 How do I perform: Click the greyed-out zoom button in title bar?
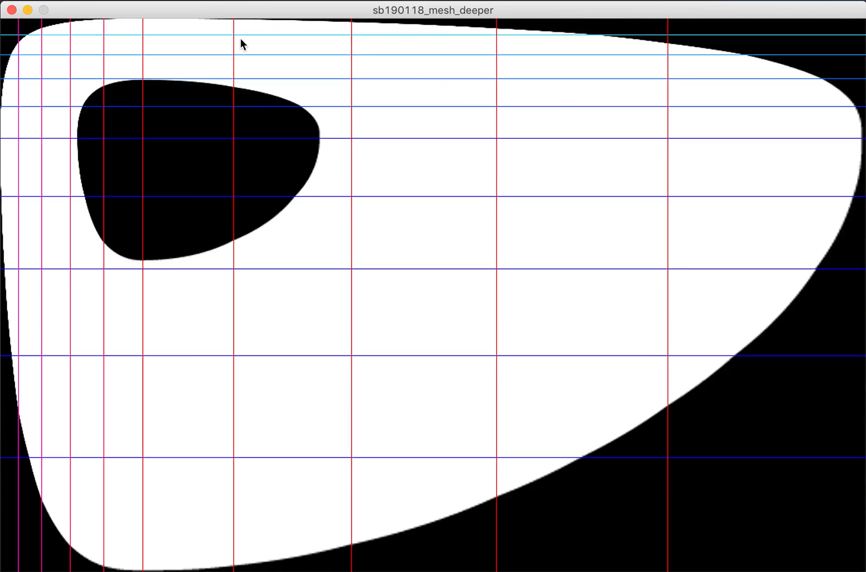43,10
